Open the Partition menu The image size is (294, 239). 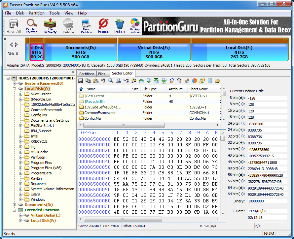(37, 13)
